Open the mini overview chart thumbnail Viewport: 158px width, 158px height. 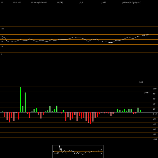(78, 151)
